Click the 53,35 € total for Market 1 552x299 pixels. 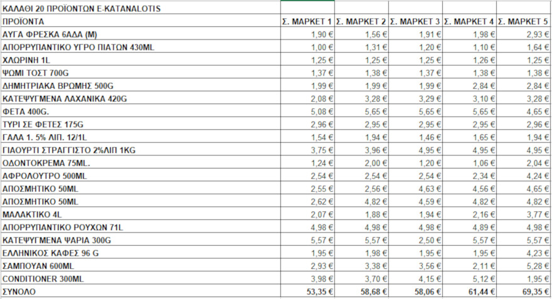coord(307,291)
